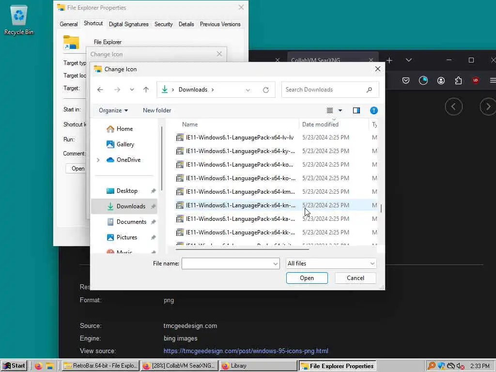This screenshot has width=496, height=372.
Task: Open uBlock Origin extension icon
Action: [x=476, y=80]
